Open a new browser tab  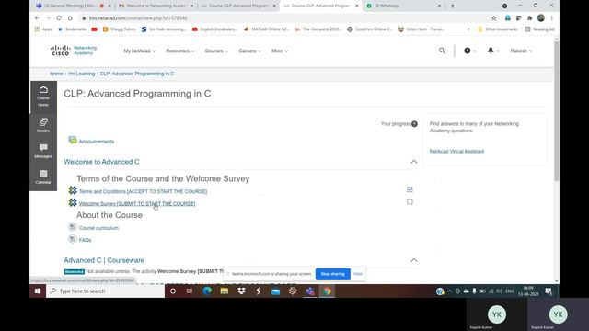[x=452, y=6]
